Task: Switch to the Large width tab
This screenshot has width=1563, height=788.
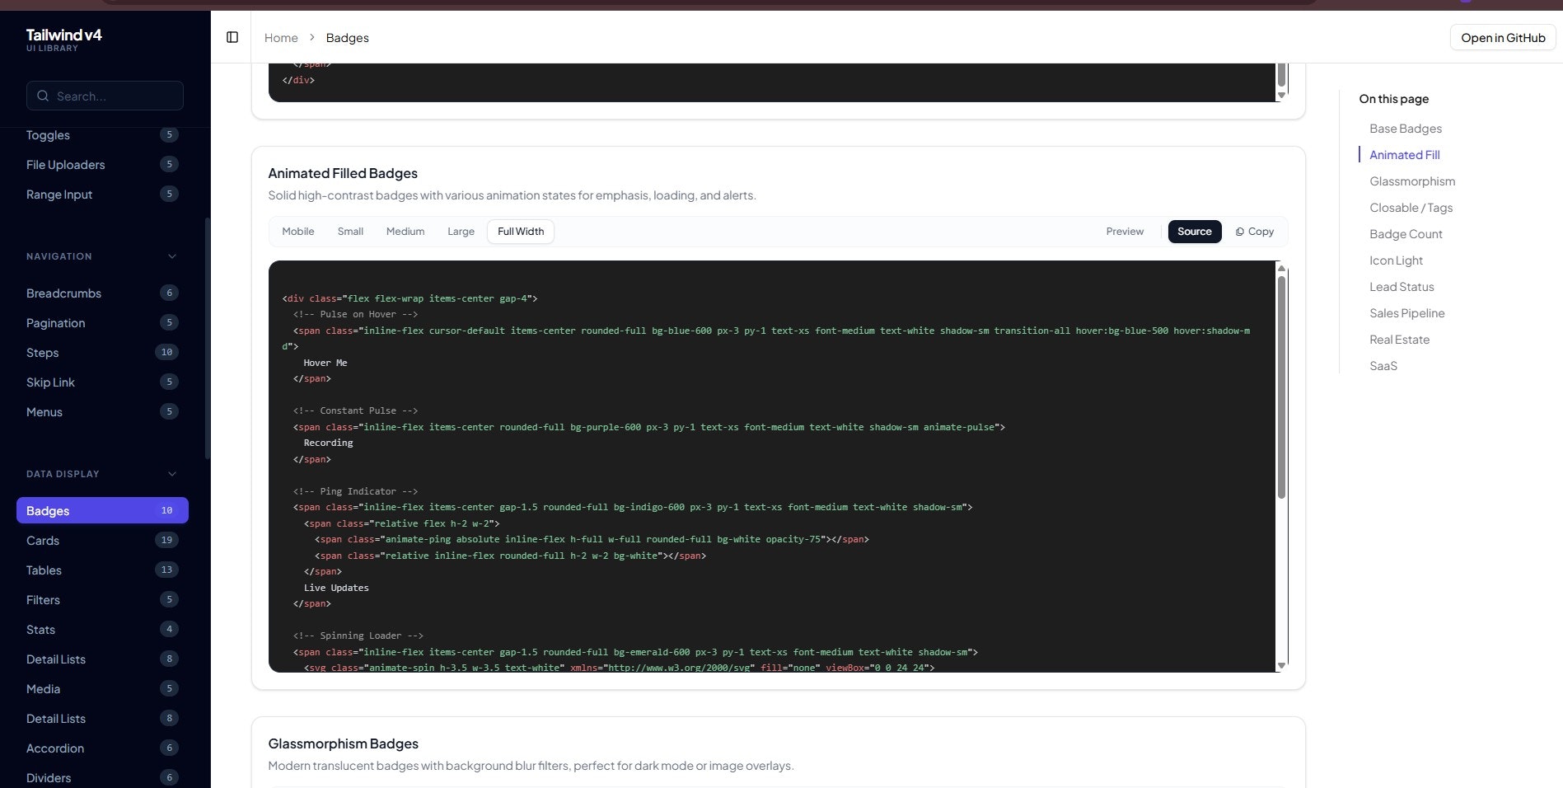Action: coord(461,231)
